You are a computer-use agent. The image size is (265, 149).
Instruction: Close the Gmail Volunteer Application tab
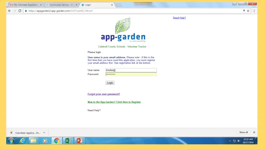pyautogui.click(x=41, y=5)
